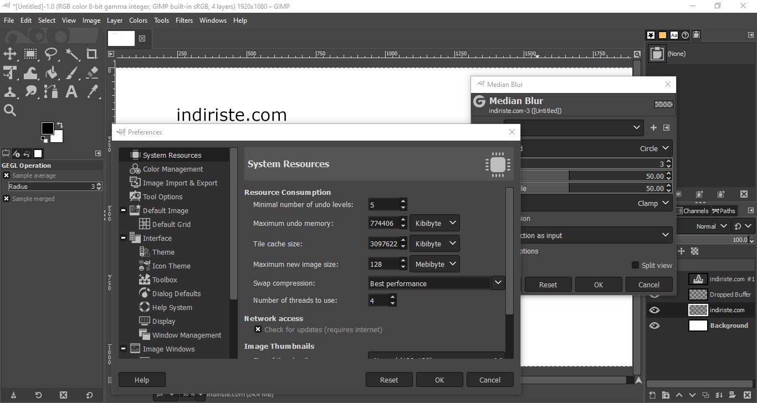Click Cancel in Preferences dialog
The height and width of the screenshot is (403, 757).
490,380
